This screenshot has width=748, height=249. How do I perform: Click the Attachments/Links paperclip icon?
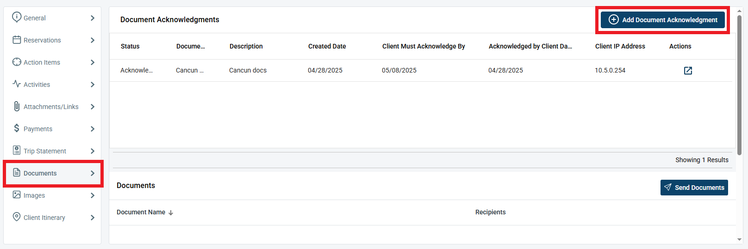tap(17, 106)
